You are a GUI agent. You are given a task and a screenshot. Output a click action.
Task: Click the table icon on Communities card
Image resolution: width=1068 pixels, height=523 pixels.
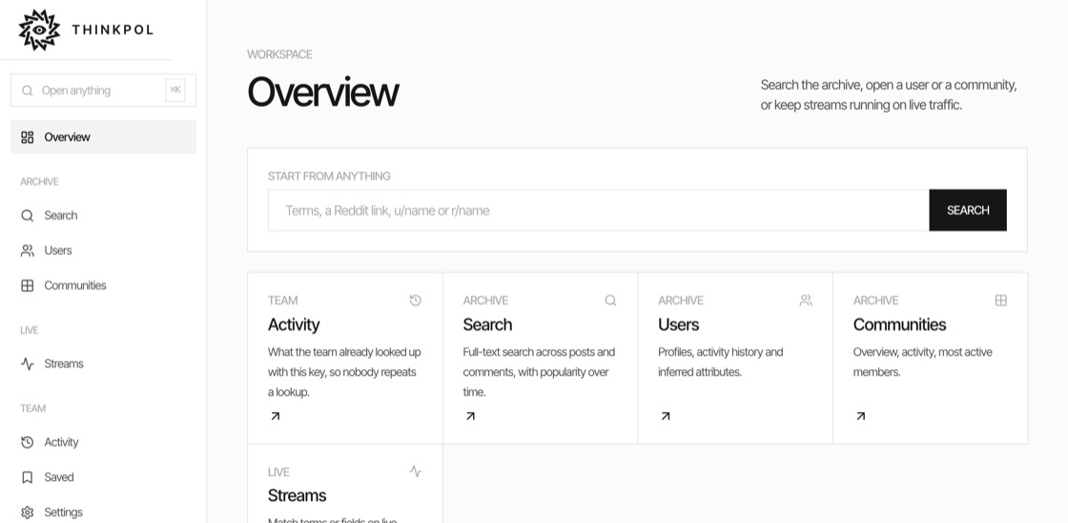point(1001,300)
